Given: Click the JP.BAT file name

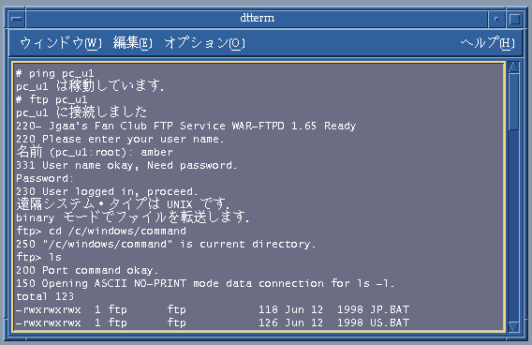Looking at the screenshot, I should point(390,309).
